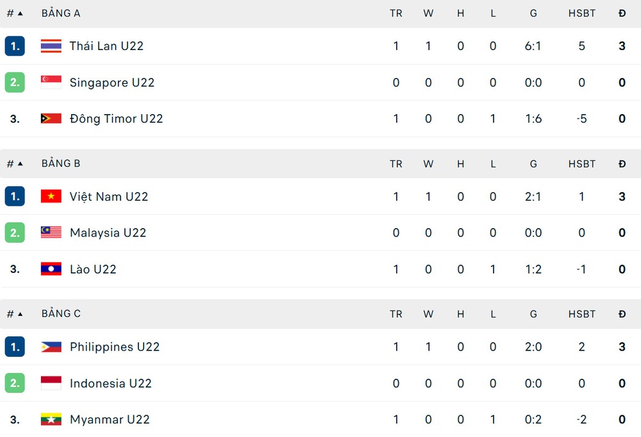Toggle sort order in the BẢNG A header
The height and width of the screenshot is (437, 641).
pos(61,12)
